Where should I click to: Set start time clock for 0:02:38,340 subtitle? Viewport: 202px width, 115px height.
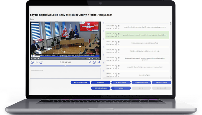(116, 34)
